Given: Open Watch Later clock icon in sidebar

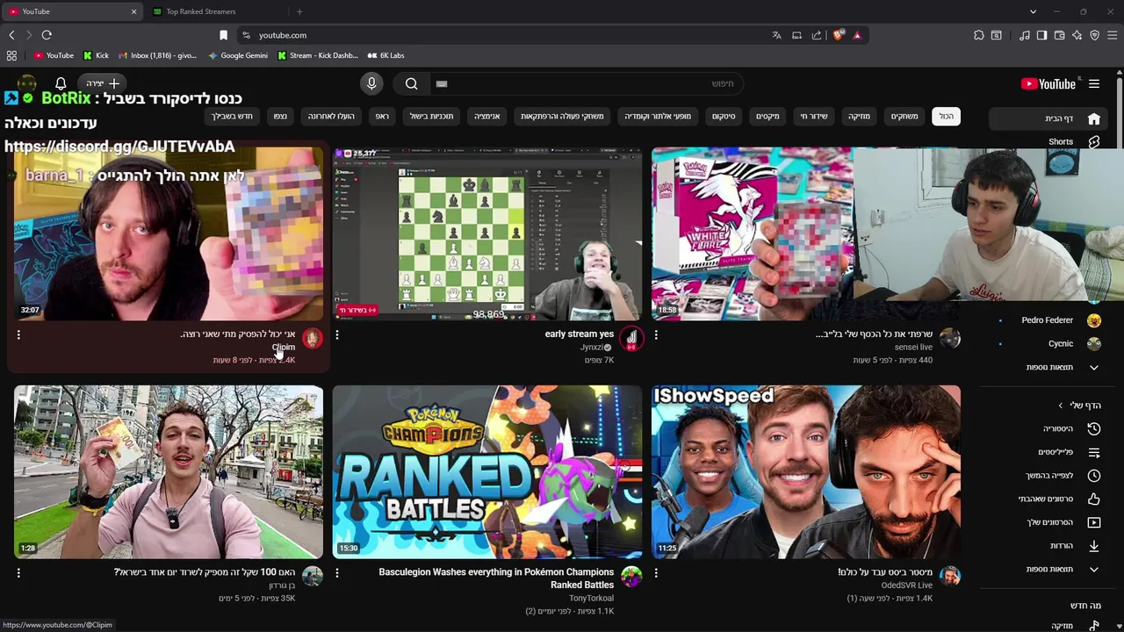Looking at the screenshot, I should [x=1094, y=476].
